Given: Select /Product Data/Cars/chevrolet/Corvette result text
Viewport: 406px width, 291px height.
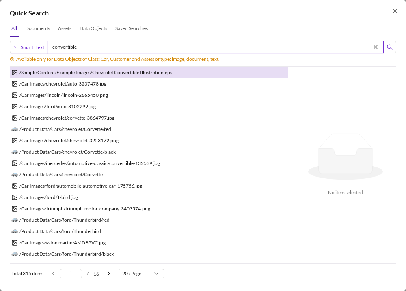Looking at the screenshot, I should point(61,175).
